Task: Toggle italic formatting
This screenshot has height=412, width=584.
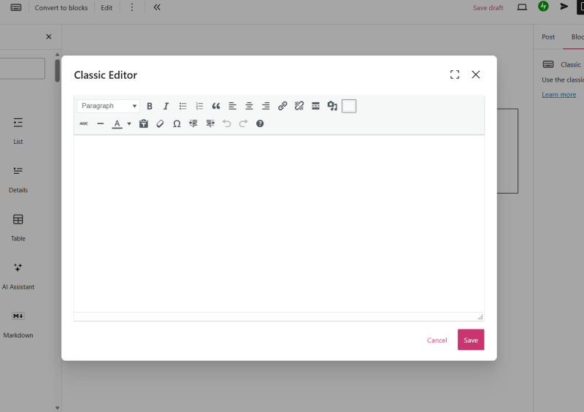Action: tap(166, 106)
